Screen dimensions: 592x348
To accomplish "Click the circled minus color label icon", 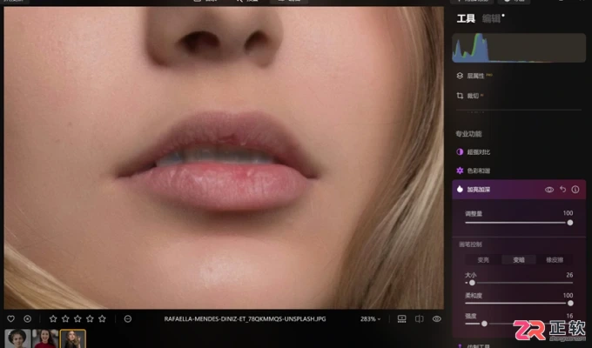I will (x=128, y=319).
